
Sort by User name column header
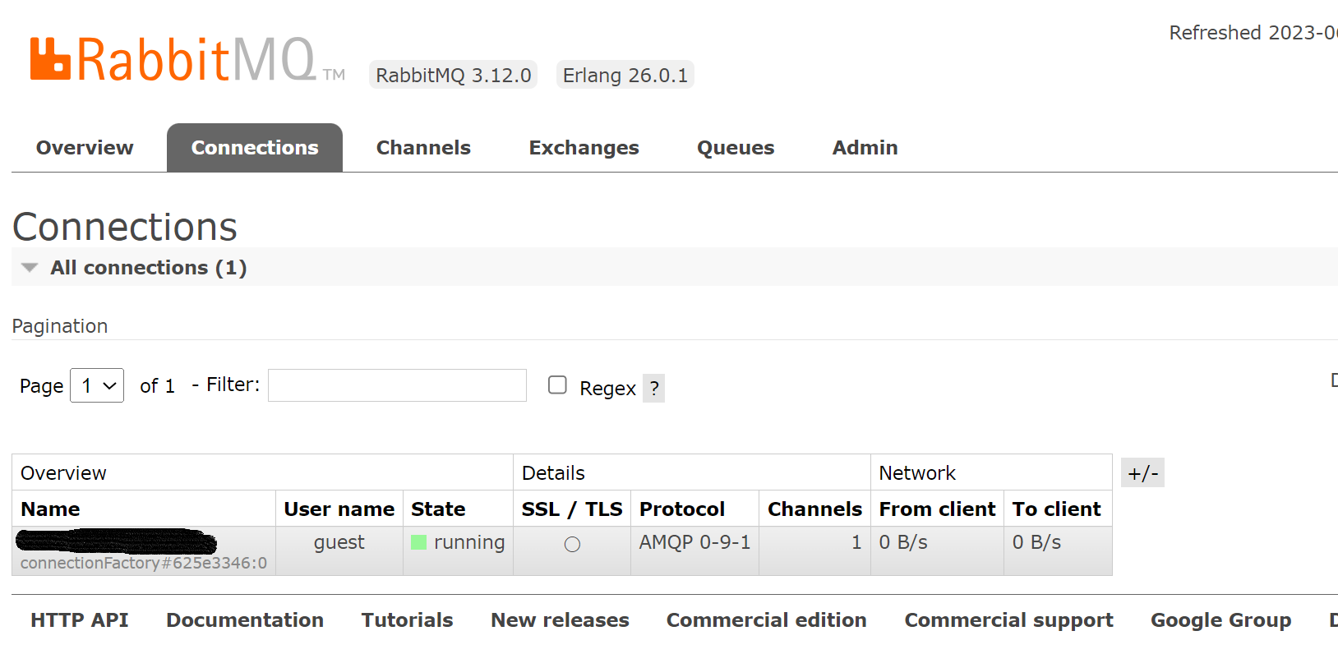click(x=339, y=509)
